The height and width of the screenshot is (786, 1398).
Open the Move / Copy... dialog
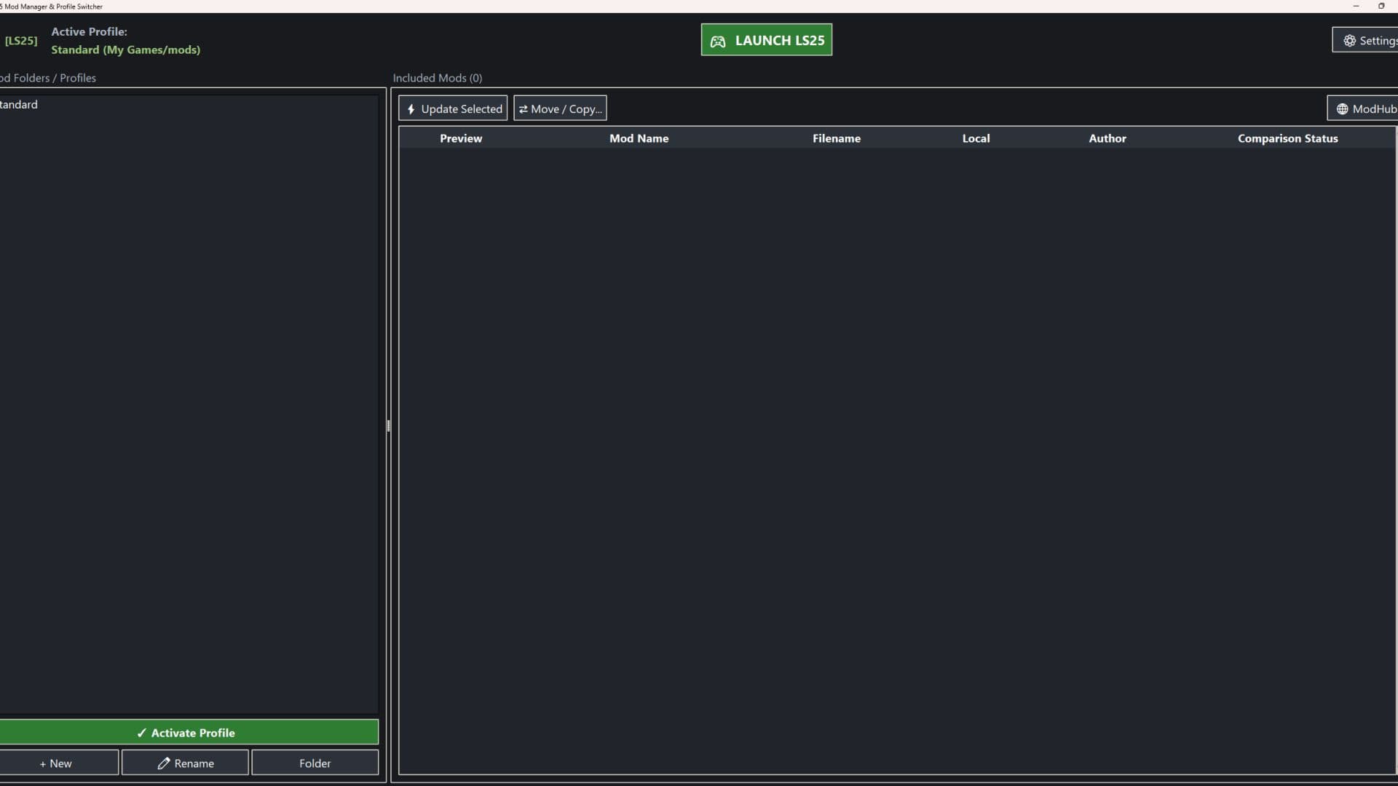pos(560,108)
